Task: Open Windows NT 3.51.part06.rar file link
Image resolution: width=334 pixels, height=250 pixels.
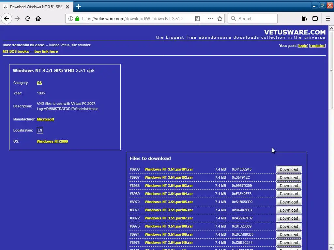Action: (x=169, y=210)
